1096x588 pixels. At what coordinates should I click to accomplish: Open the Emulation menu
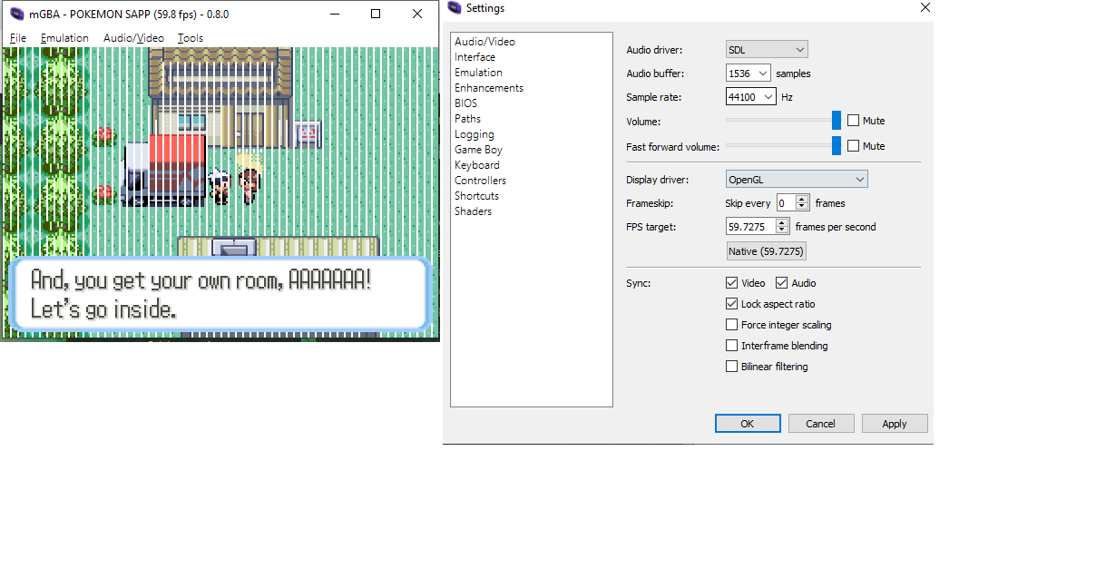[64, 38]
